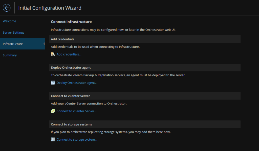Click the Connect to vCenter Server header
Viewport: 259px width, 151px height.
pos(145,96)
